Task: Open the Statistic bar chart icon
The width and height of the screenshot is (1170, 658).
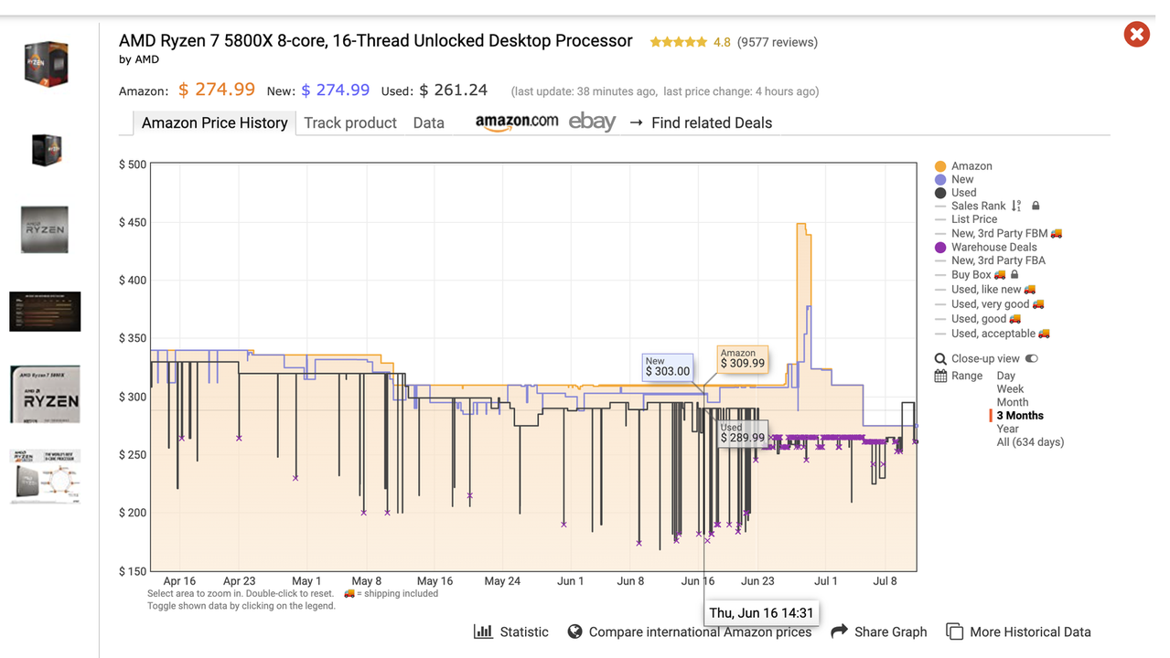Action: 483,631
